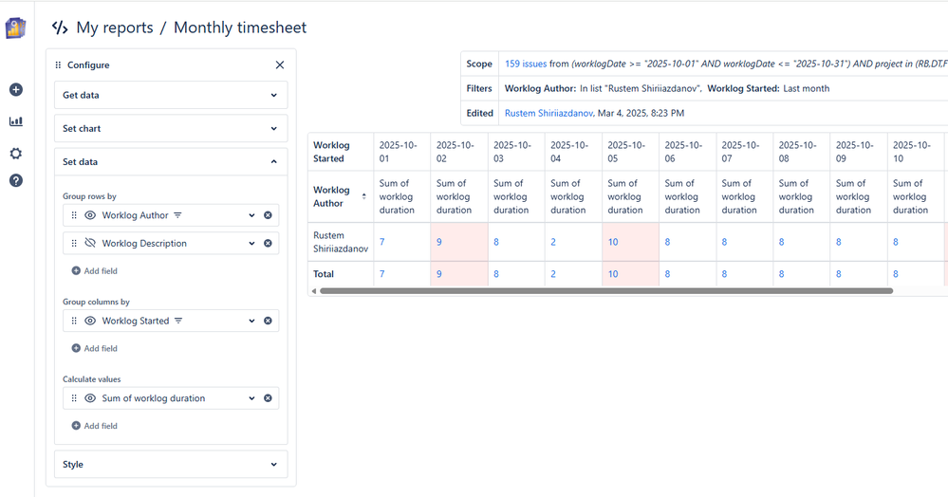948x497 pixels.
Task: Open the settings gear in the sidebar
Action: [x=16, y=154]
